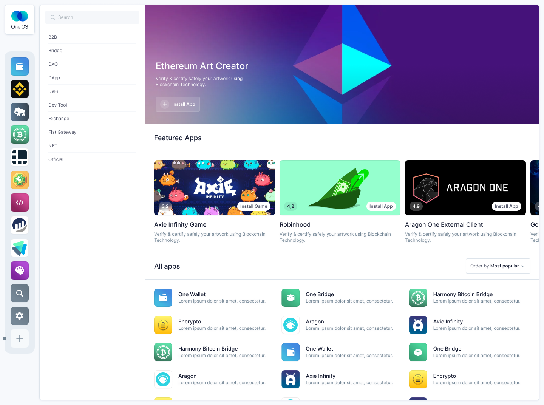Select Dev Tool category

click(x=92, y=105)
